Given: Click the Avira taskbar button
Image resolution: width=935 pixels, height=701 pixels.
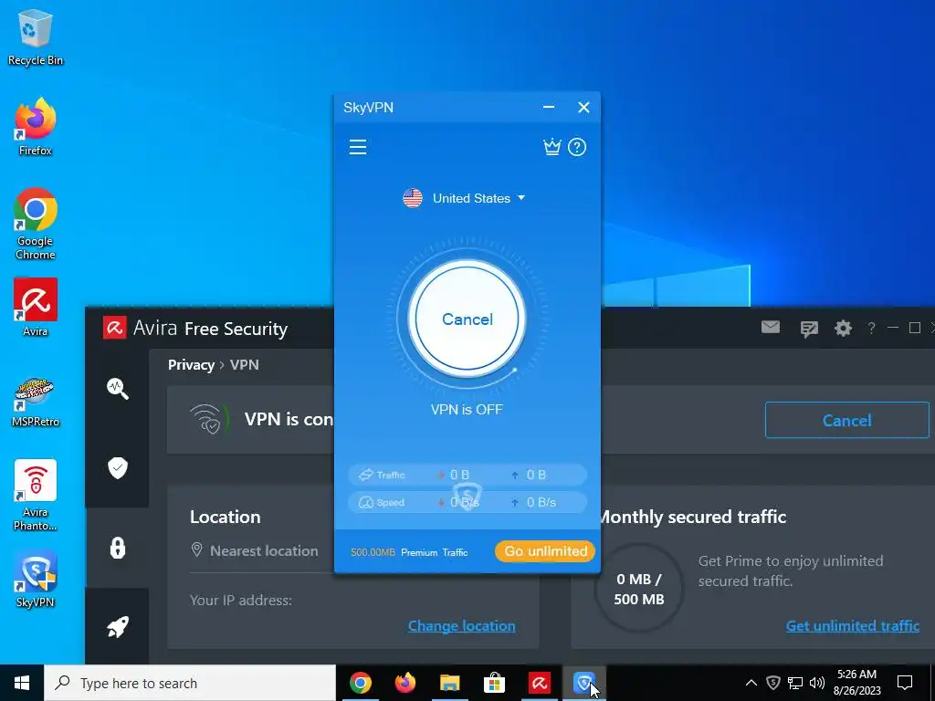Looking at the screenshot, I should [x=539, y=683].
